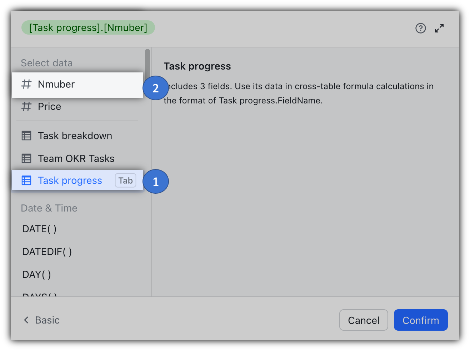Select the Nmuber field in the data list
This screenshot has width=470, height=351.
coord(56,84)
